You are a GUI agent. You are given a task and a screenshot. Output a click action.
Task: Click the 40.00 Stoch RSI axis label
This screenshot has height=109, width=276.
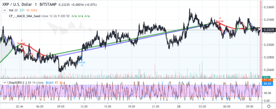[267, 93]
